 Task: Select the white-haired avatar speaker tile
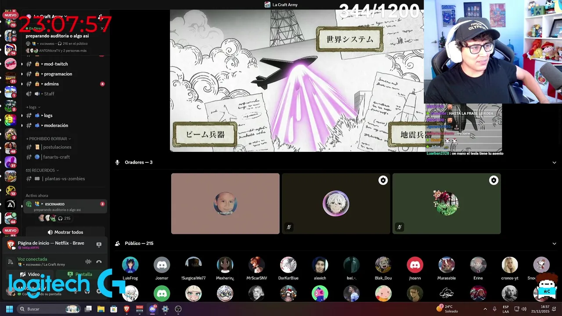(336, 204)
